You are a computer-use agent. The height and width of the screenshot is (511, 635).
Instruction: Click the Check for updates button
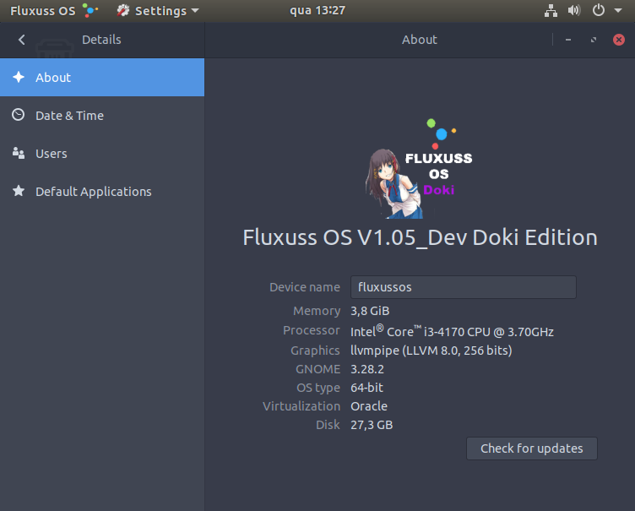tap(532, 448)
